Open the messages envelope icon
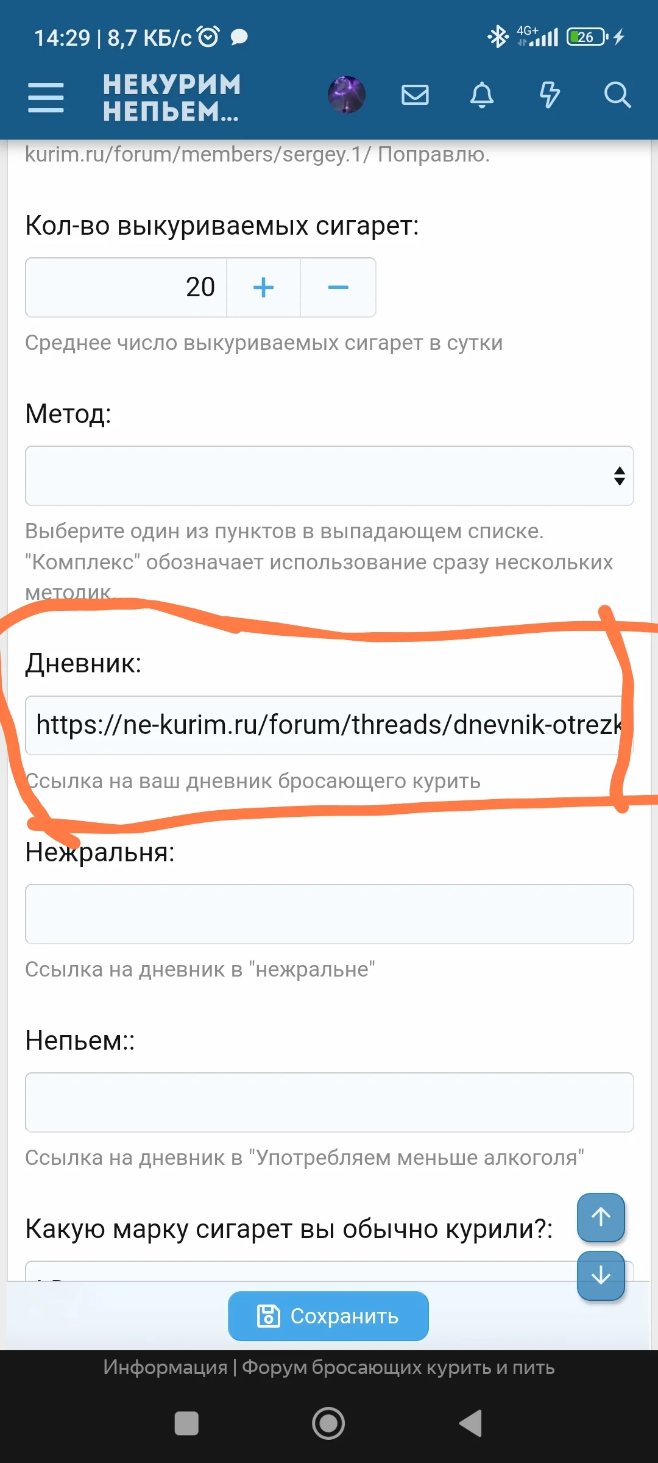This screenshot has width=658, height=1463. coord(415,95)
